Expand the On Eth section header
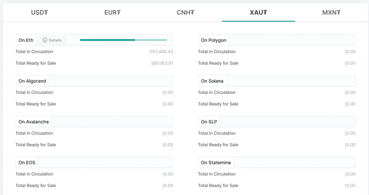Screen dimensions: 369x195 [26, 40]
